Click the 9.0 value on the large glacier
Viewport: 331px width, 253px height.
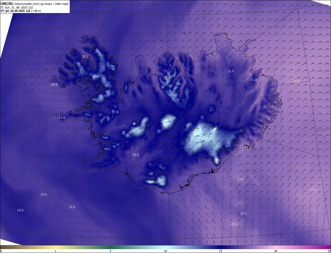(198, 131)
